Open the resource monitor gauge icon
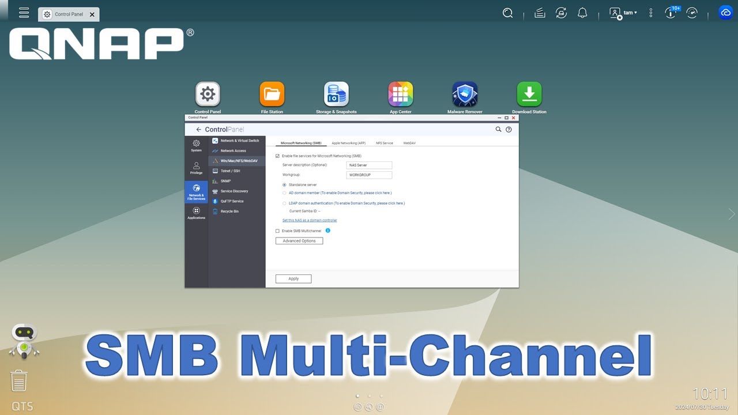This screenshot has height=415, width=738. tap(692, 13)
